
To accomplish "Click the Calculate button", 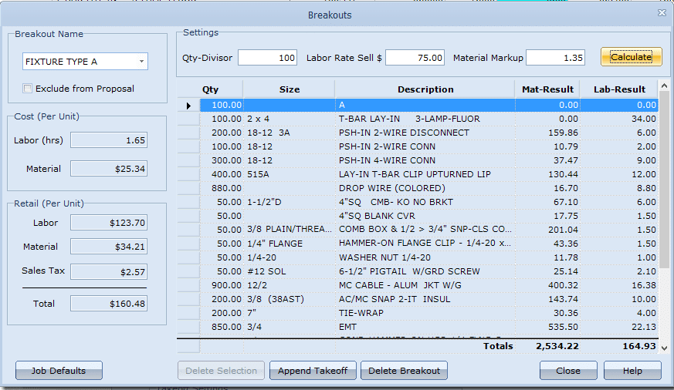I will point(631,57).
